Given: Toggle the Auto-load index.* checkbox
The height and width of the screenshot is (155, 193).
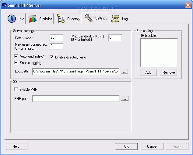Looking at the screenshot, I should (x=16, y=56).
